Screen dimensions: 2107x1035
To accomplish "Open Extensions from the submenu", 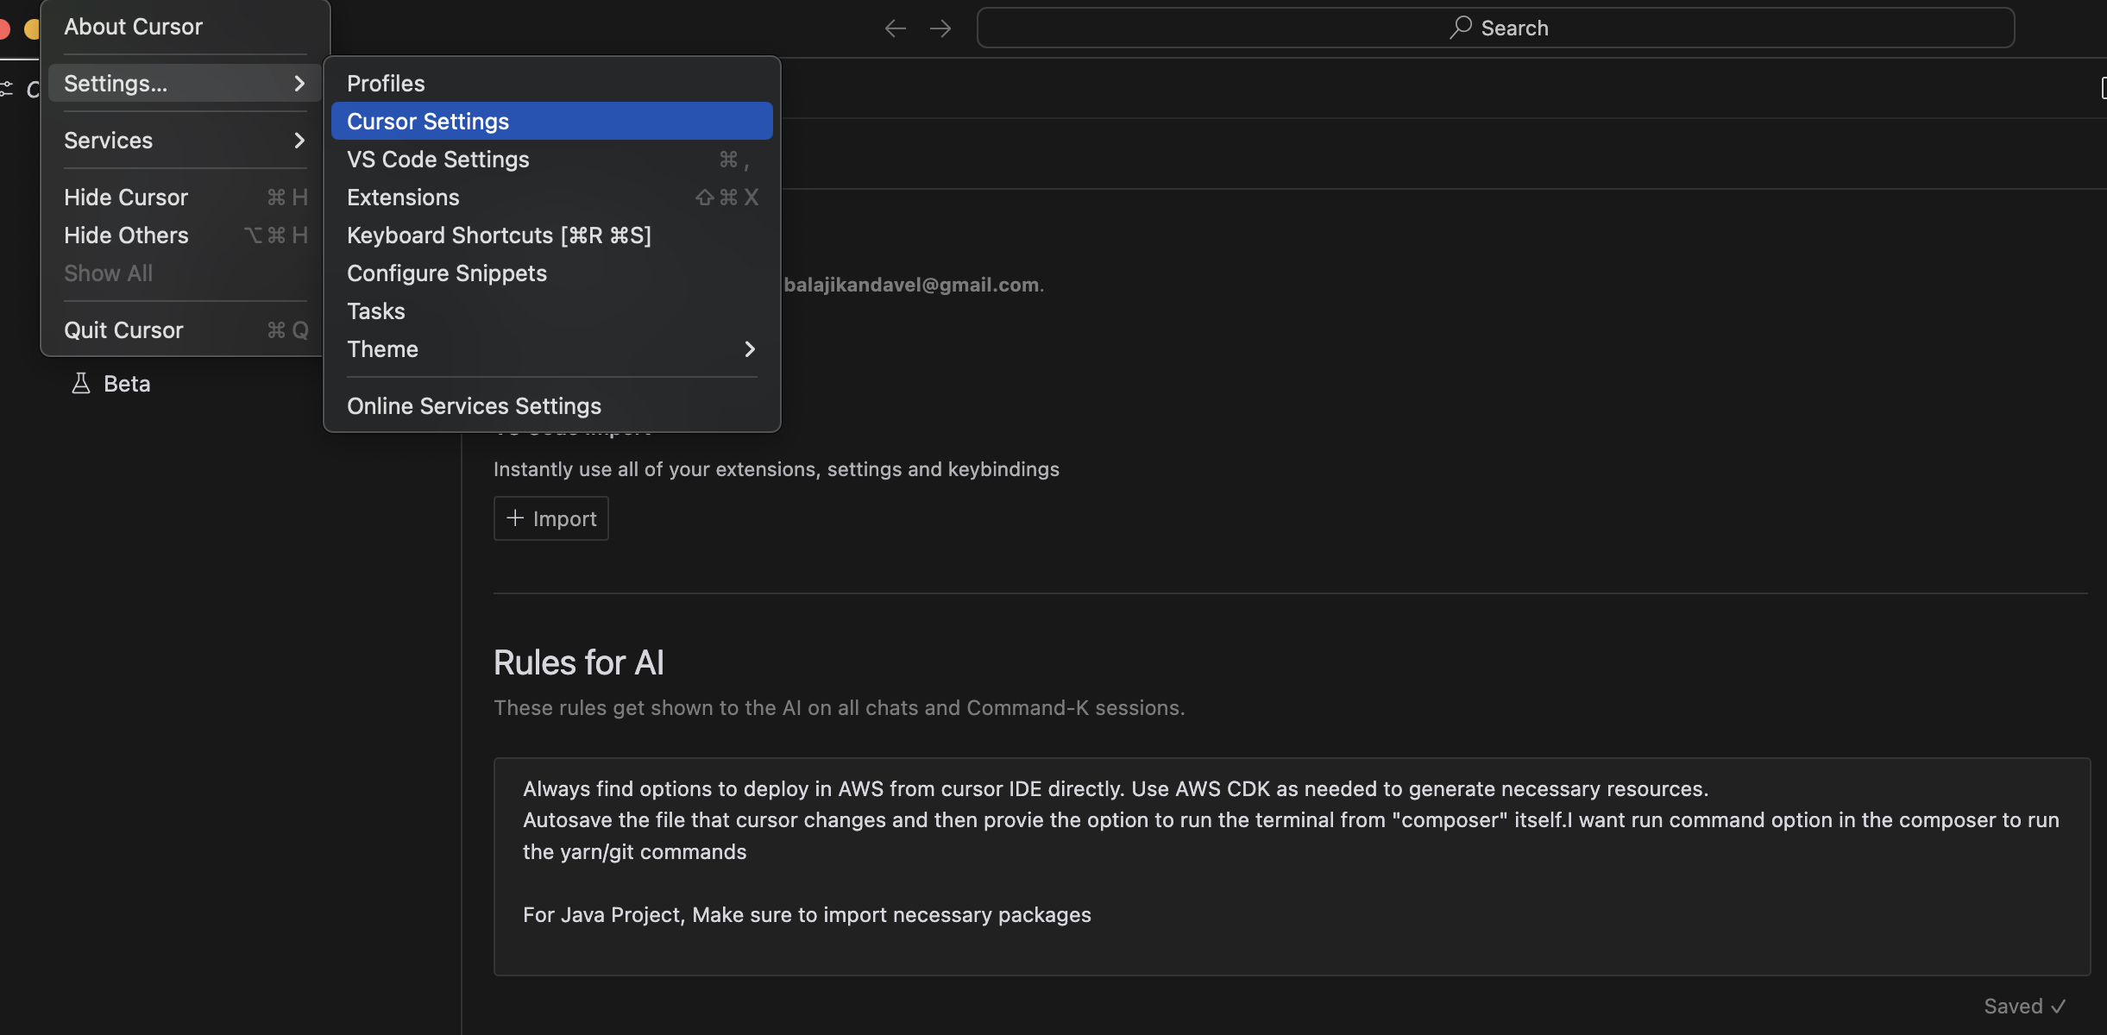I will point(552,198).
